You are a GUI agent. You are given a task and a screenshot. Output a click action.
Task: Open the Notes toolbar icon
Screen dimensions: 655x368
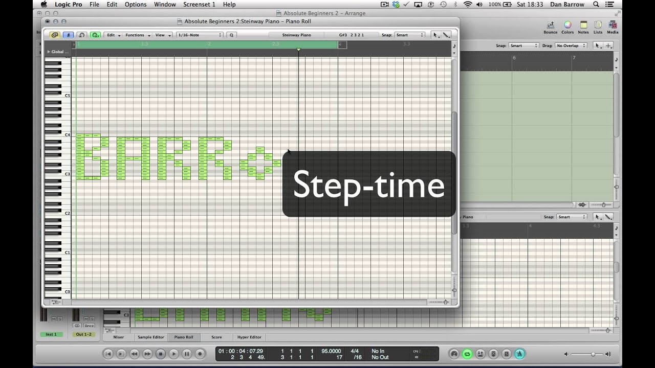click(x=583, y=28)
